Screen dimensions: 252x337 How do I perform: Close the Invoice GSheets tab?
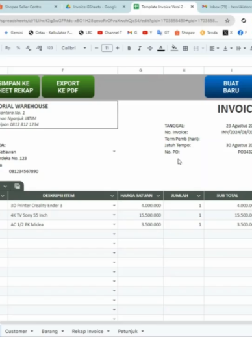point(124,7)
